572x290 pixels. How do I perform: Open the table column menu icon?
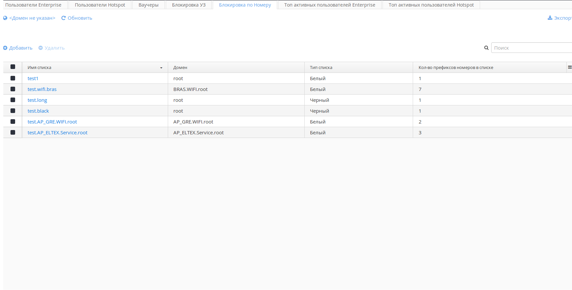coord(569,67)
